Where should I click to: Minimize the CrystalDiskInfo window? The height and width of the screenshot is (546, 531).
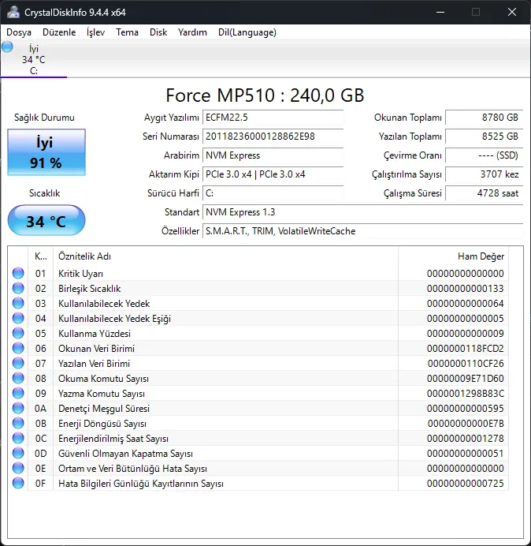tap(440, 12)
